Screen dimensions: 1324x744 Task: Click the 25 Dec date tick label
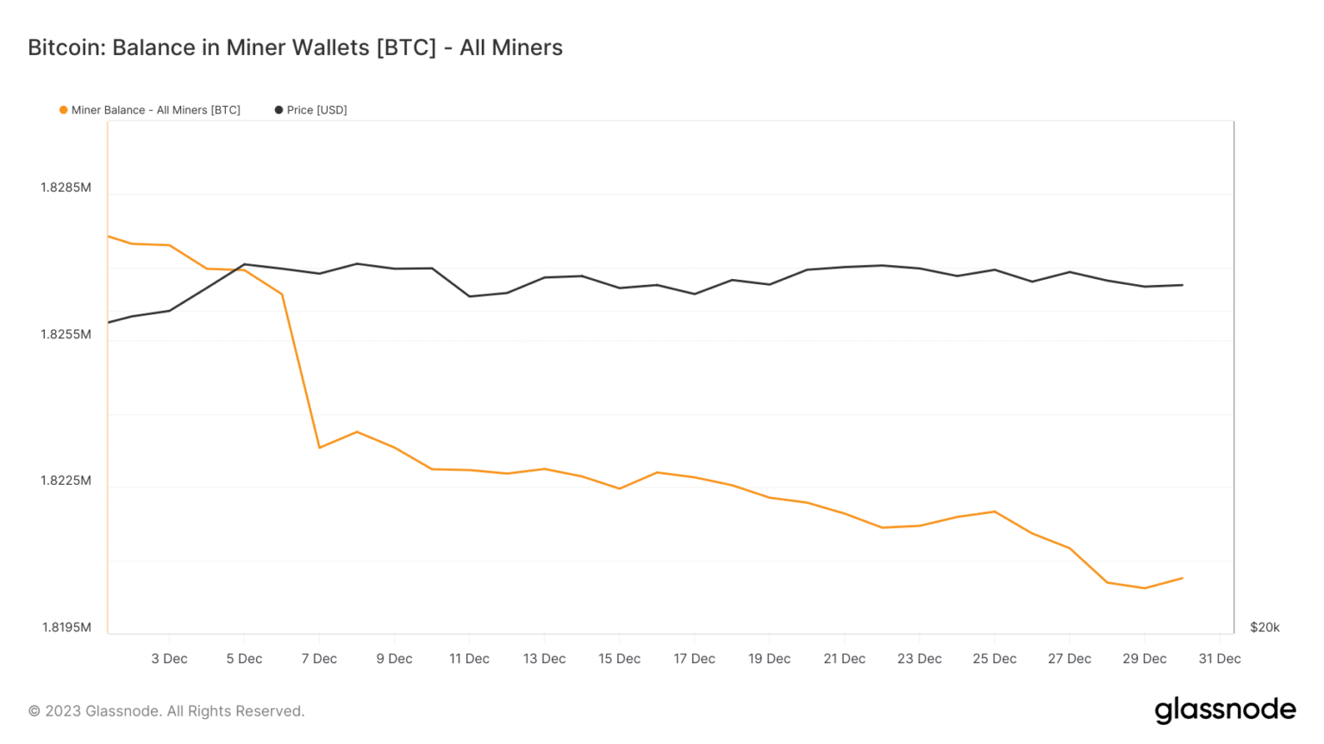pos(994,659)
